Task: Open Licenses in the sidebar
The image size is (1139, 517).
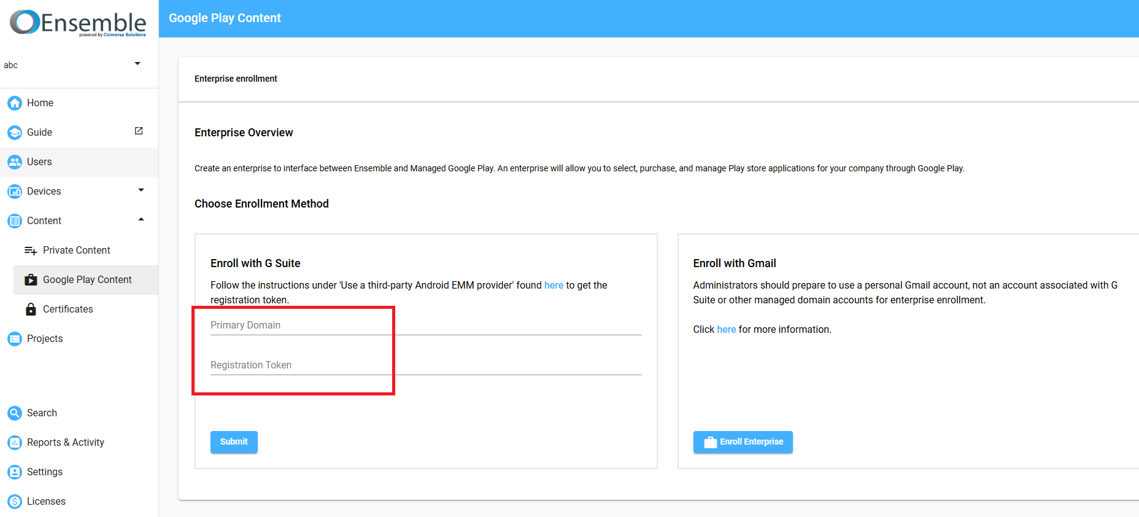Action: [79, 502]
